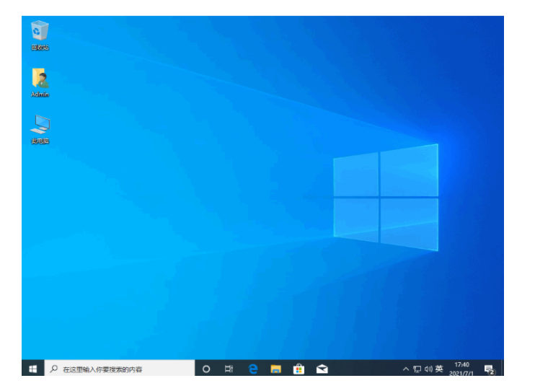Click the taskbar search input box
Viewport: 535px width, 391px height.
(120, 369)
